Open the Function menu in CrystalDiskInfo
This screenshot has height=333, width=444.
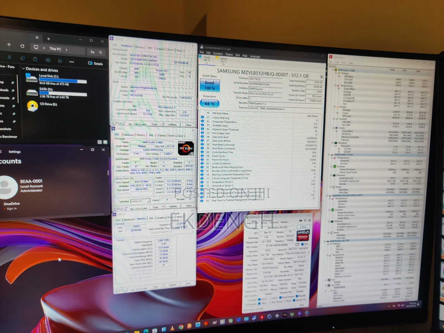(218, 54)
